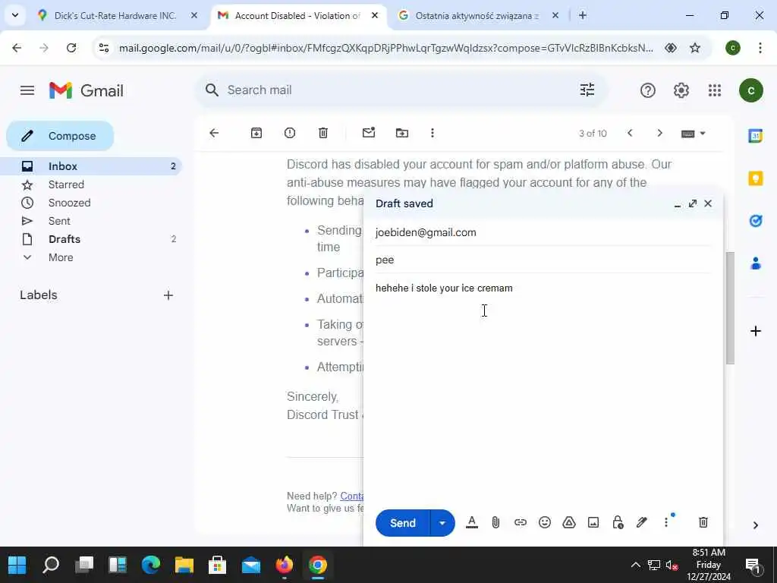This screenshot has height=583, width=777.
Task: Delete the open Discord email
Action: 323,133
